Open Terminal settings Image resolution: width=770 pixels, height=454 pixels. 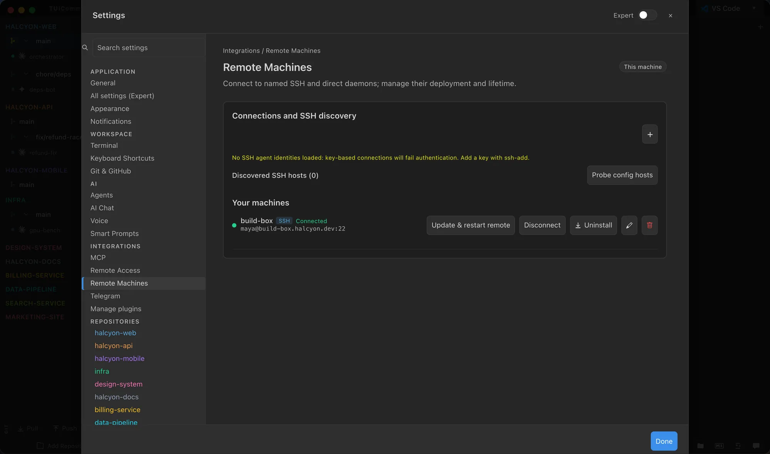click(144, 145)
